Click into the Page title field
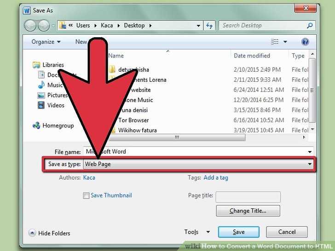 (248, 197)
